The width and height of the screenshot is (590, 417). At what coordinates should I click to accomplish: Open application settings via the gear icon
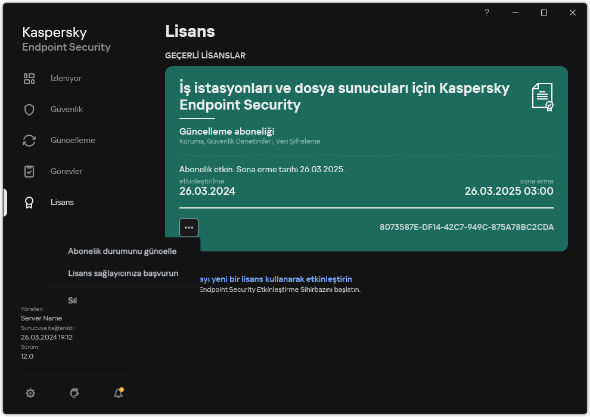[x=30, y=393]
